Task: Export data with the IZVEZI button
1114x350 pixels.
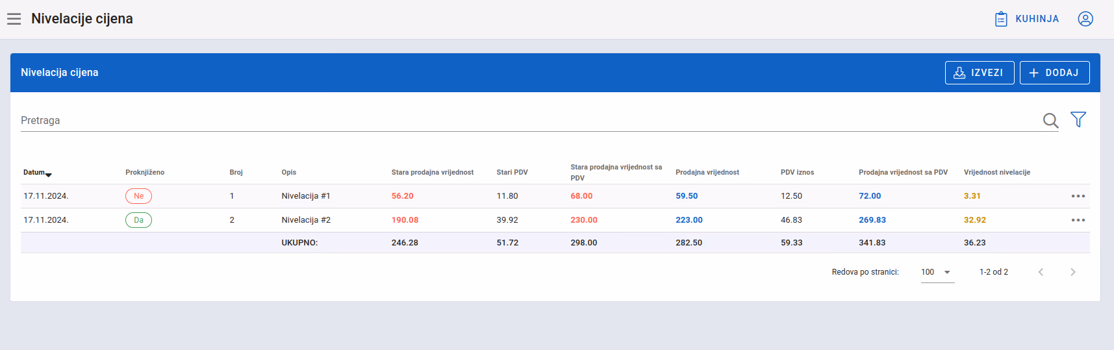Action: (x=980, y=73)
